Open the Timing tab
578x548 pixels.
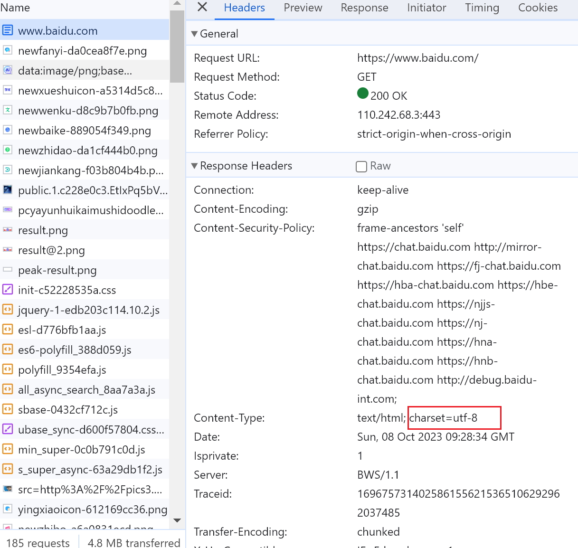[x=482, y=8]
